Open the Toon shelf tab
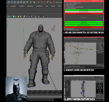This screenshot has height=102, width=109. coord(47,6)
